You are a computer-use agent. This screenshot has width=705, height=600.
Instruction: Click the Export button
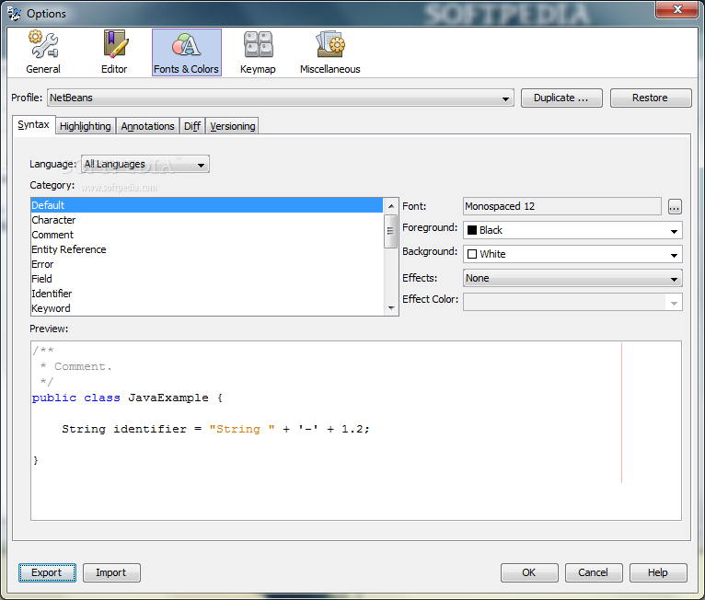click(47, 572)
